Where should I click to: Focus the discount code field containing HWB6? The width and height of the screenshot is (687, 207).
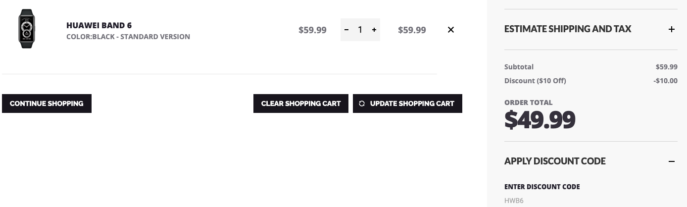coord(591,201)
